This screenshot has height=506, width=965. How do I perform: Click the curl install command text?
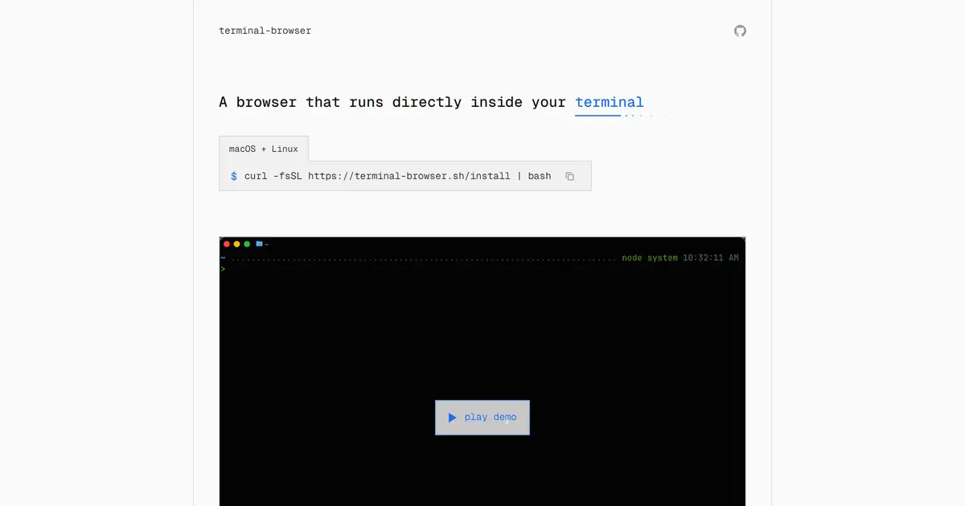398,176
